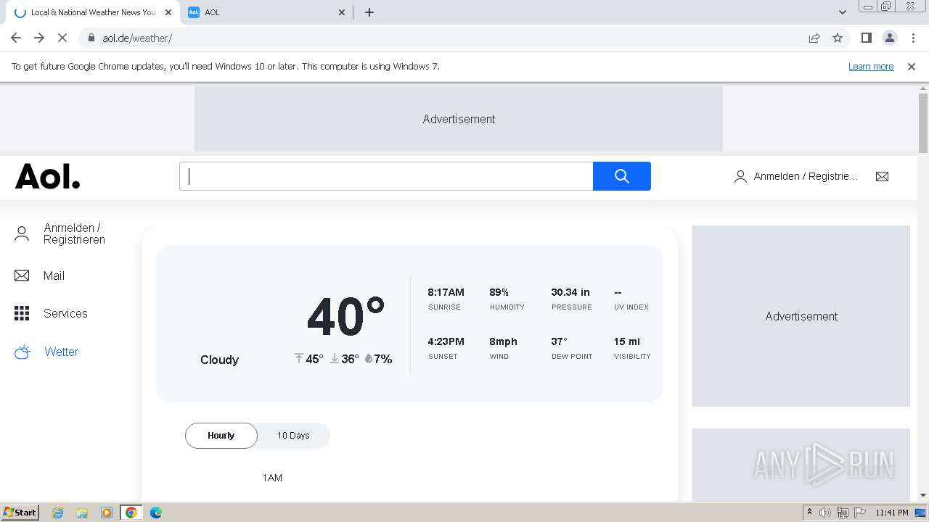Viewport: 929px width, 522px height.
Task: Click the Services grid icon
Action: [22, 313]
